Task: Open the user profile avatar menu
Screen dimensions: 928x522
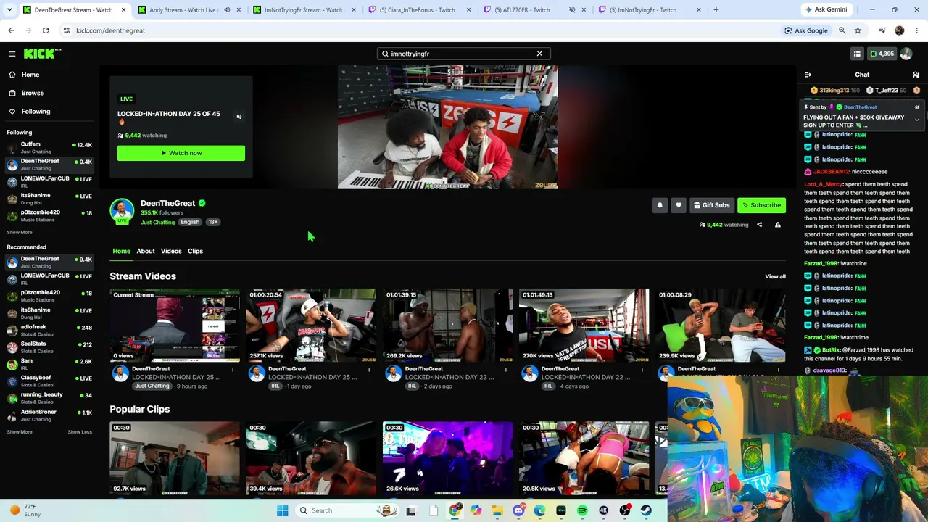Action: pyautogui.click(x=906, y=54)
